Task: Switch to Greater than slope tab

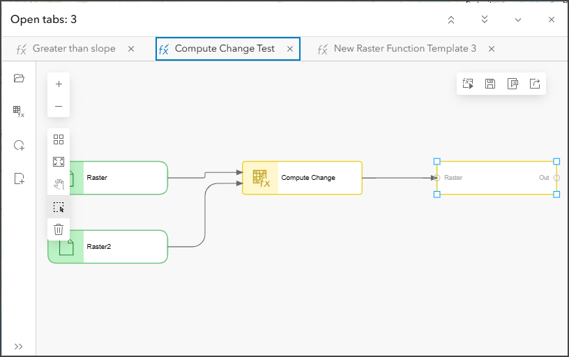Action: click(x=74, y=49)
